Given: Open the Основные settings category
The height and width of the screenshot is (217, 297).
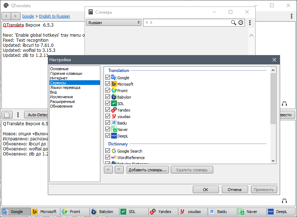Looking at the screenshot, I should tap(75, 69).
